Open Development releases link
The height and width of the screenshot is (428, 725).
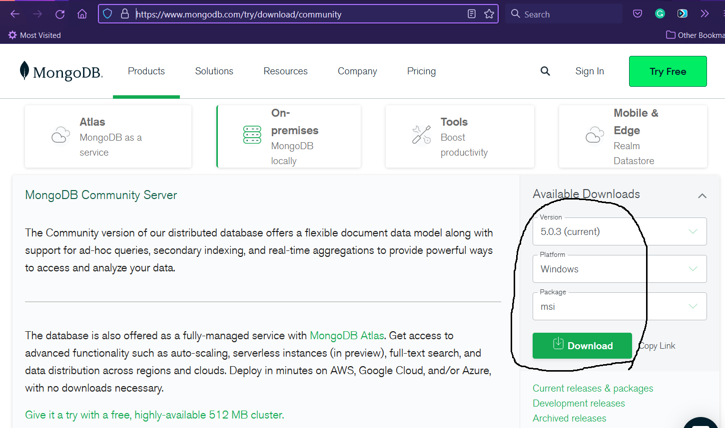click(x=579, y=404)
